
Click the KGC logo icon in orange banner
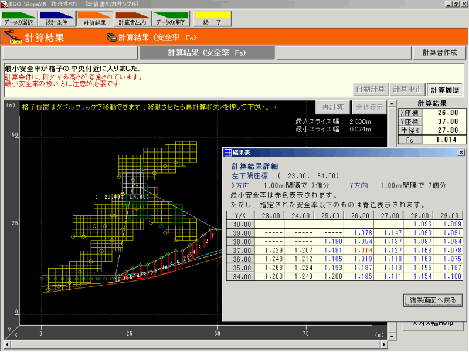(12, 38)
